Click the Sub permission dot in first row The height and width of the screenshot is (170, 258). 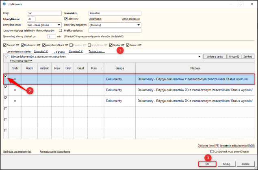[x=15, y=79]
